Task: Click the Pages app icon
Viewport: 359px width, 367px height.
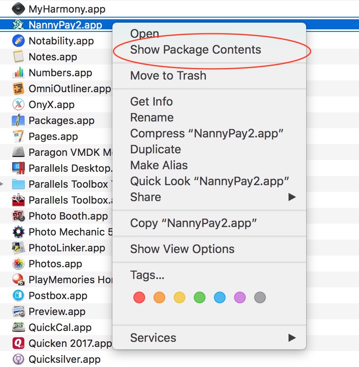Action: 18,136
